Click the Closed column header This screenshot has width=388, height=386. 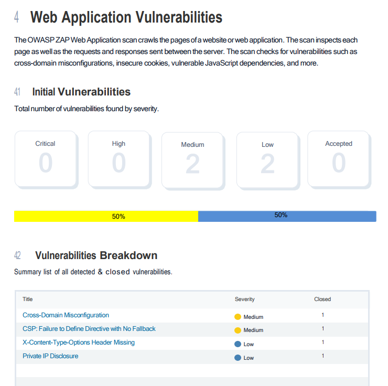(x=322, y=299)
